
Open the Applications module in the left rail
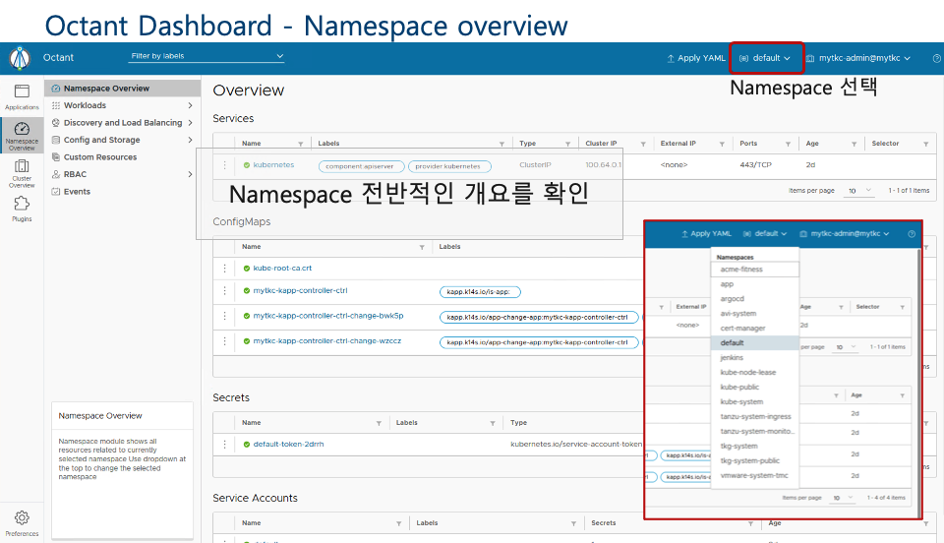pos(22,97)
